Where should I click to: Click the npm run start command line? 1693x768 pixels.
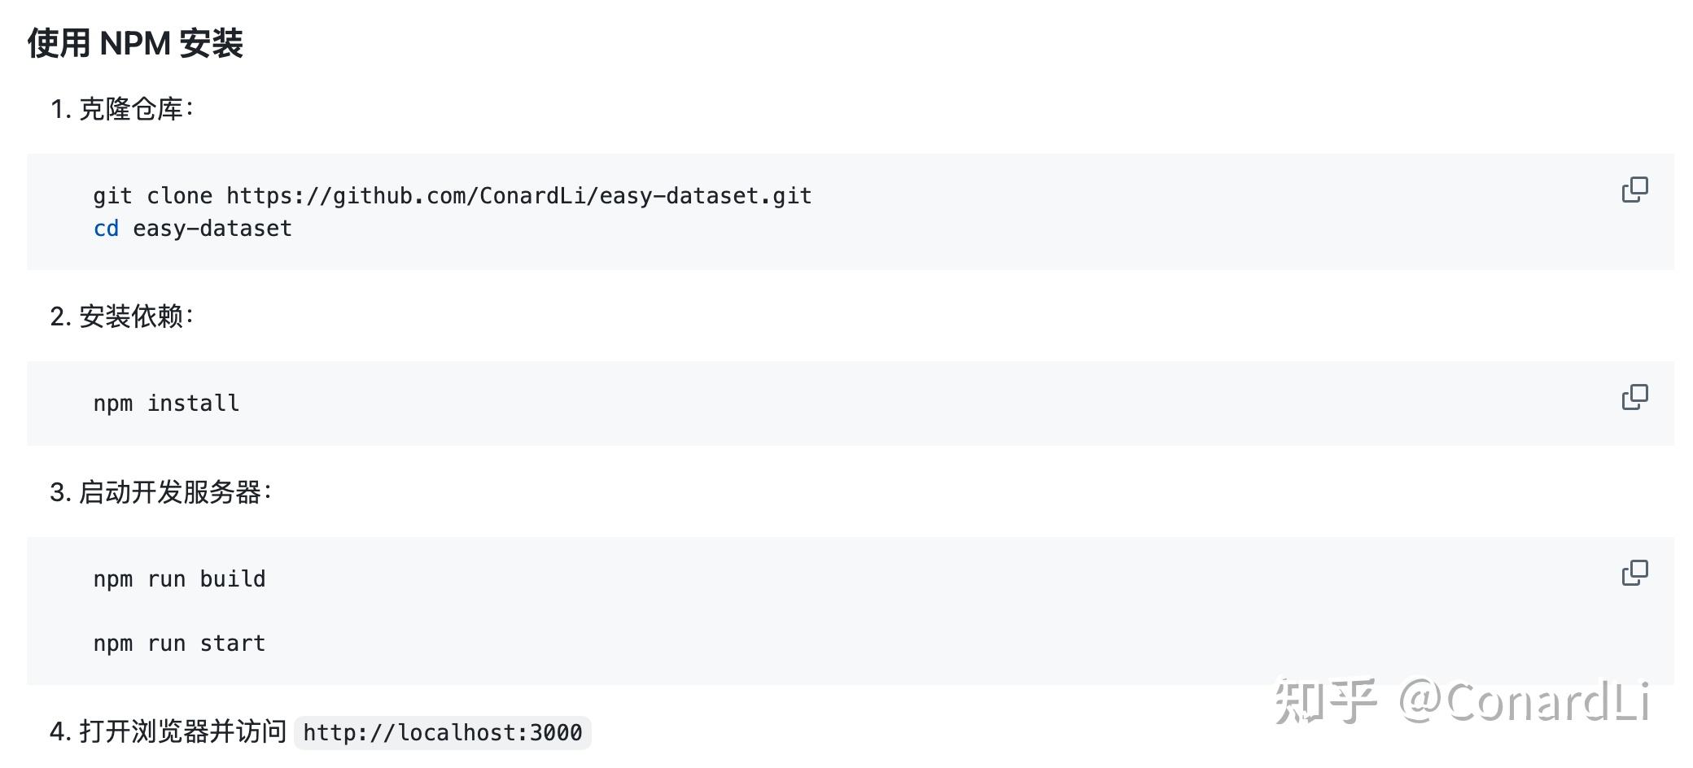tap(179, 644)
